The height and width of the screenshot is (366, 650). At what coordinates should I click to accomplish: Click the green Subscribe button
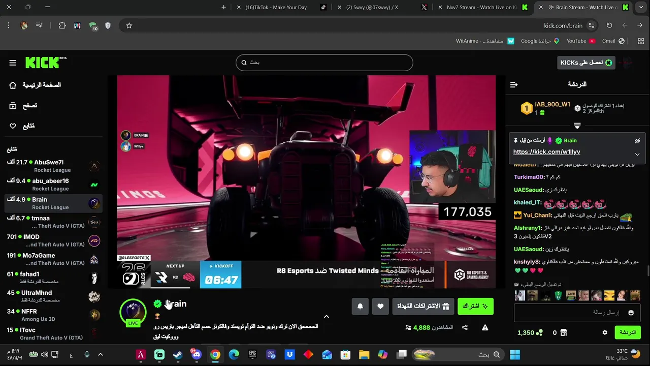pos(475,306)
